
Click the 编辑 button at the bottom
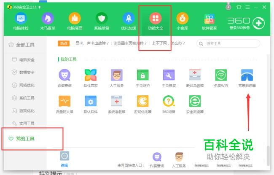coord(64,159)
